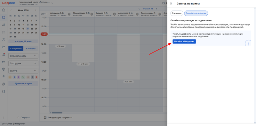The height and width of the screenshot is (126, 256).
Task: Click the Ожидающие пациенты people icon
Action: (x=45, y=117)
